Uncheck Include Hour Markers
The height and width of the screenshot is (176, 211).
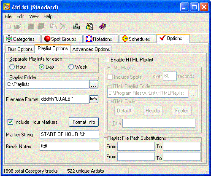[x=10, y=122]
